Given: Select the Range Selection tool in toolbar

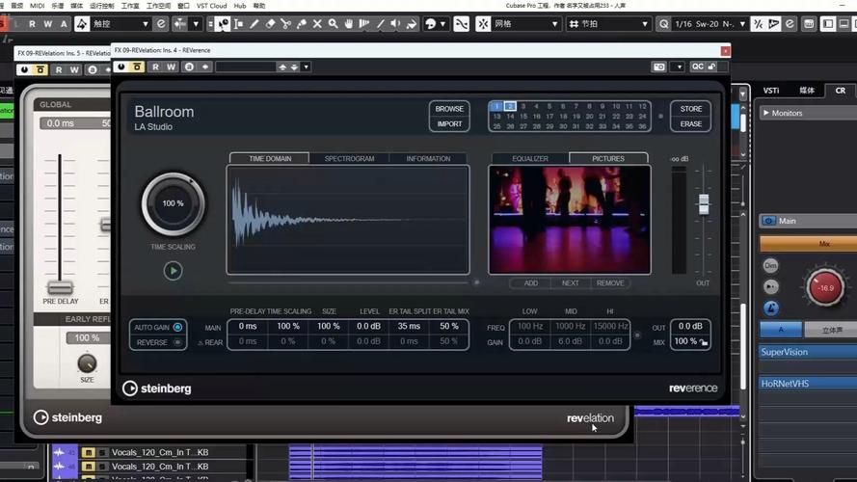Looking at the screenshot, I should (238, 23).
